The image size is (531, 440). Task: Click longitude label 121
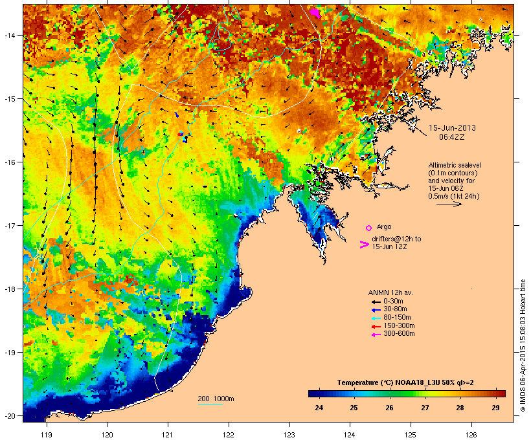[168, 435]
